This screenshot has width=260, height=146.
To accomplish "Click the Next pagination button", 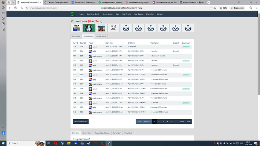I will click(182, 122).
